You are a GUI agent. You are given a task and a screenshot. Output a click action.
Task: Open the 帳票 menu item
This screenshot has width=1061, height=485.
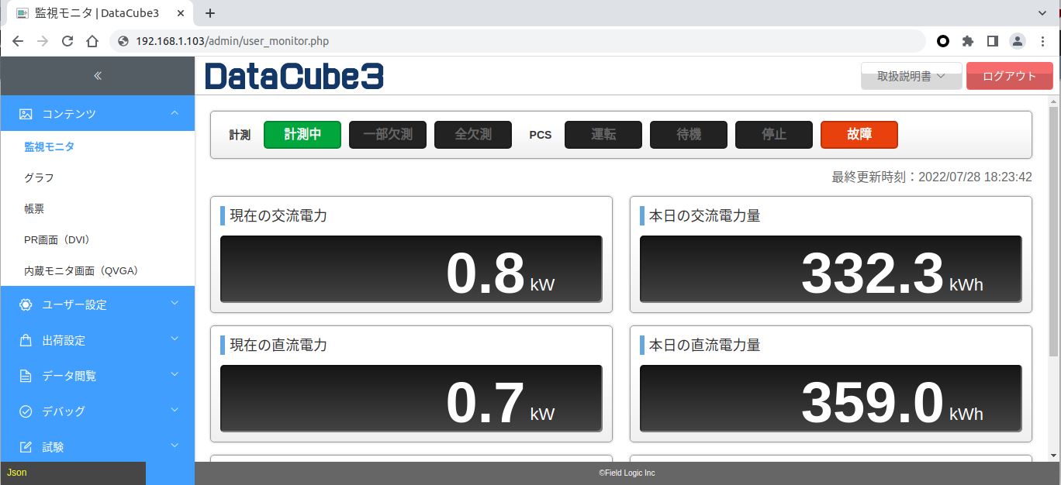35,208
